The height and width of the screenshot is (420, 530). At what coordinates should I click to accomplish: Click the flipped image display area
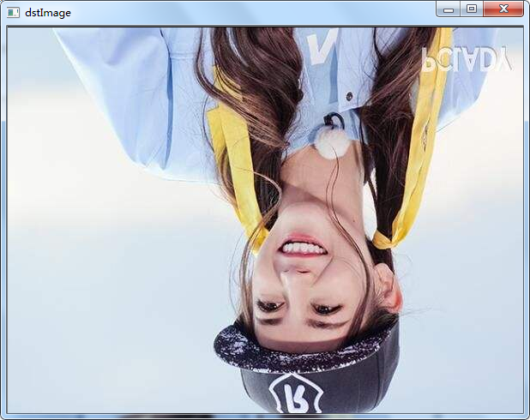(265, 220)
